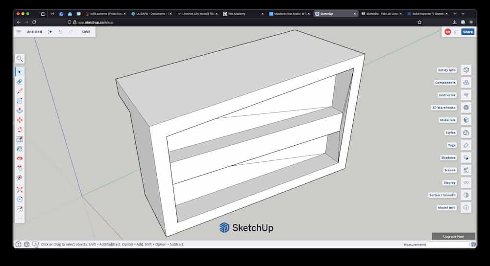The height and width of the screenshot is (266, 490).
Task: Open the Search magnifier at toolbar top
Action: [x=20, y=59]
